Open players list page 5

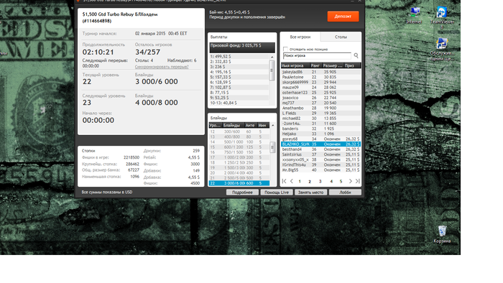pyautogui.click(x=341, y=182)
